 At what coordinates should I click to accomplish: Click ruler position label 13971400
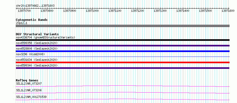183,11
